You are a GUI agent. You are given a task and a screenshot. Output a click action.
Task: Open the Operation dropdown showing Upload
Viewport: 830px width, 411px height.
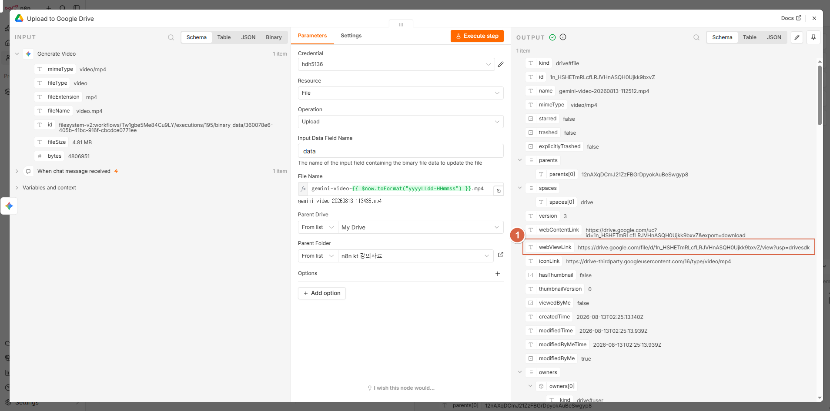pyautogui.click(x=401, y=122)
